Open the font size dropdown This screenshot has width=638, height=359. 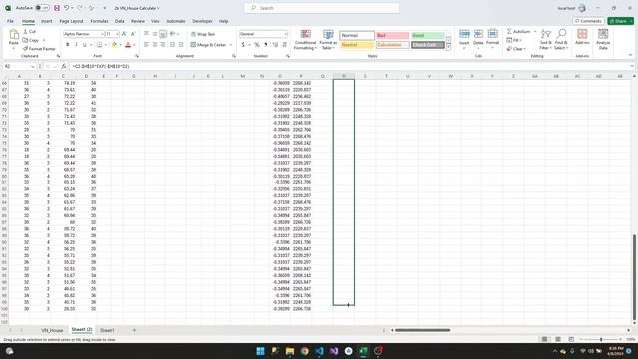click(x=118, y=34)
